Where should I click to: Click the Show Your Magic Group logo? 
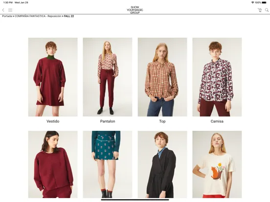coord(135,10)
